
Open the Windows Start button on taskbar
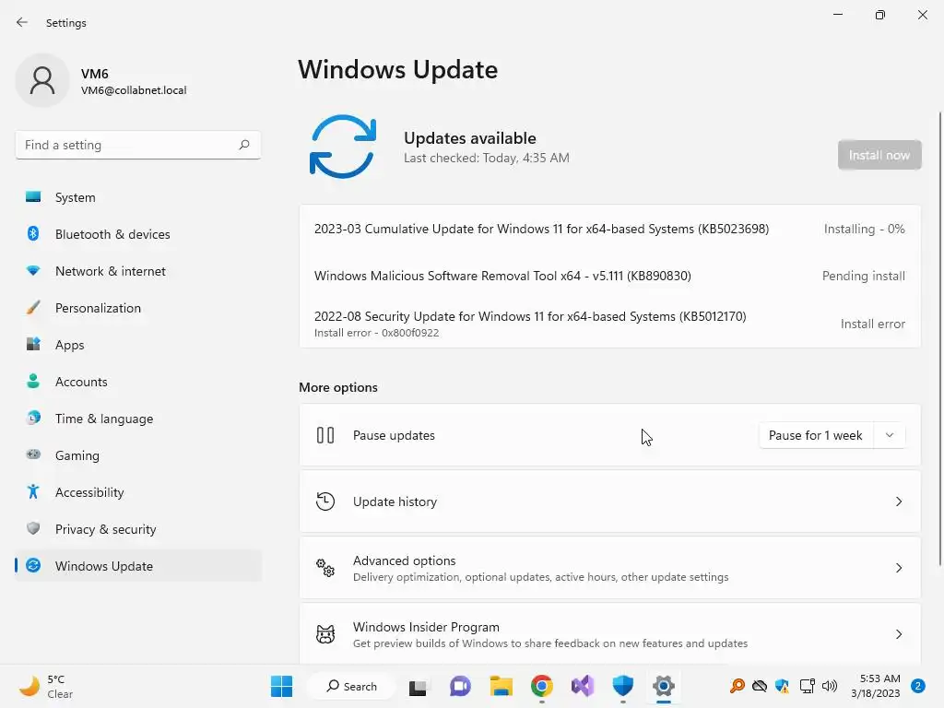pyautogui.click(x=282, y=686)
